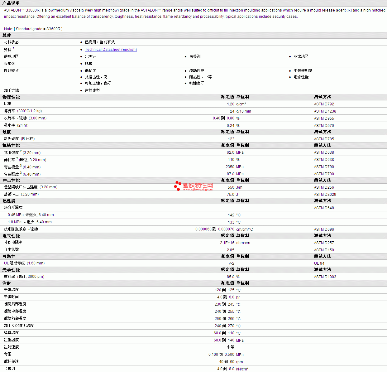
Task: Click the 'ASTM D150' test method
Action: (324, 250)
